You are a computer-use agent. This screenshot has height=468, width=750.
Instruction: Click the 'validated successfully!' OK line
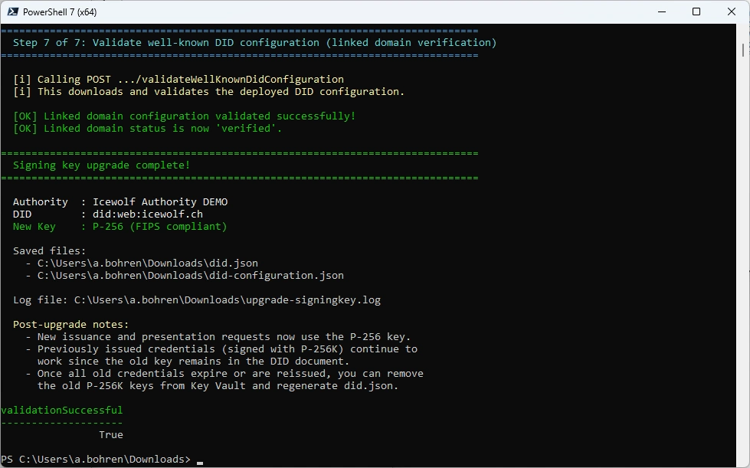[184, 116]
